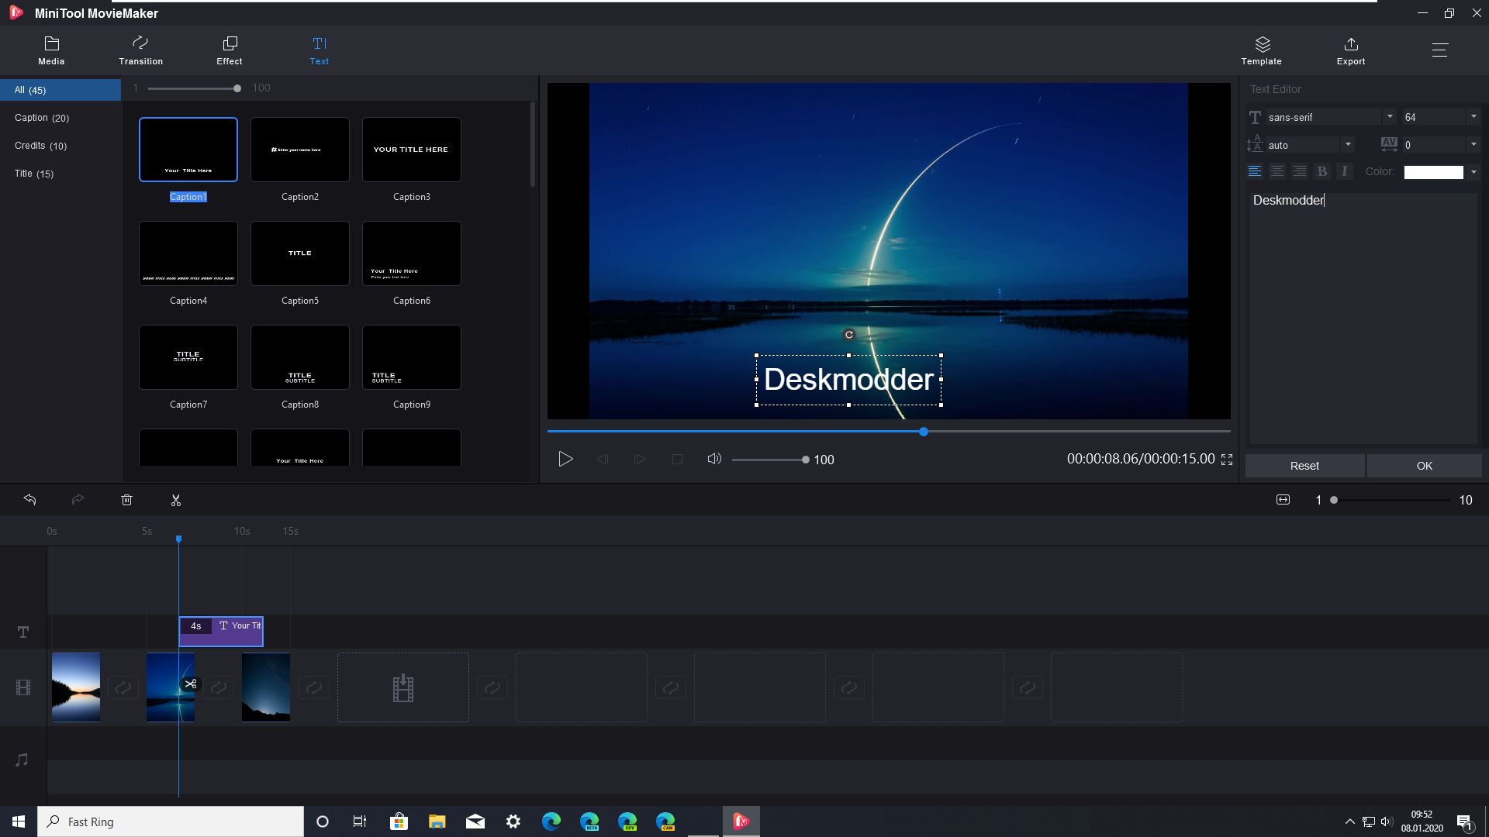Toggle italic text formatting
The image size is (1489, 837).
point(1345,171)
